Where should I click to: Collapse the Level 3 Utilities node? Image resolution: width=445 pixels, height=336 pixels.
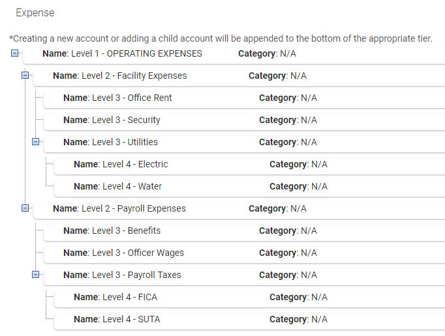[36, 142]
